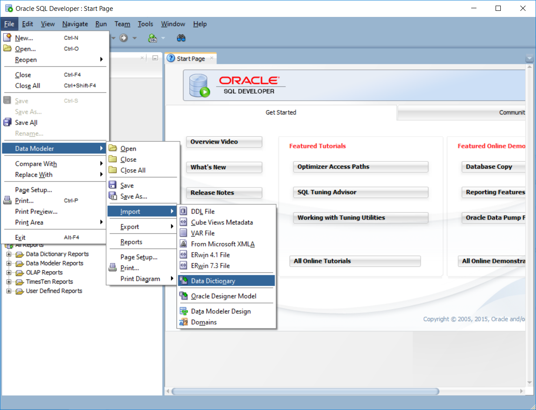Screen dimensions: 536x410
Task: Click the Data Modeler Design icon
Action: coord(183,311)
